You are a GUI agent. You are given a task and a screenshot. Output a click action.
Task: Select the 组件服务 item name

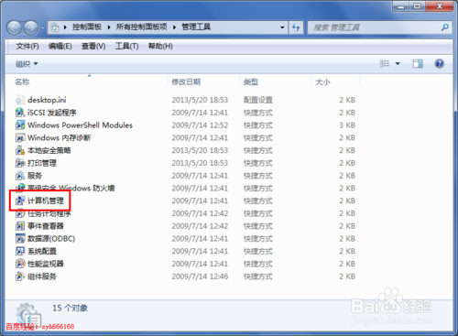42,276
